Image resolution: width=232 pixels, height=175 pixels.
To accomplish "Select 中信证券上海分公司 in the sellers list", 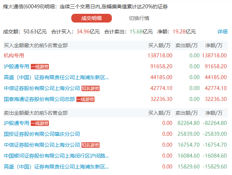I will coord(42,145).
